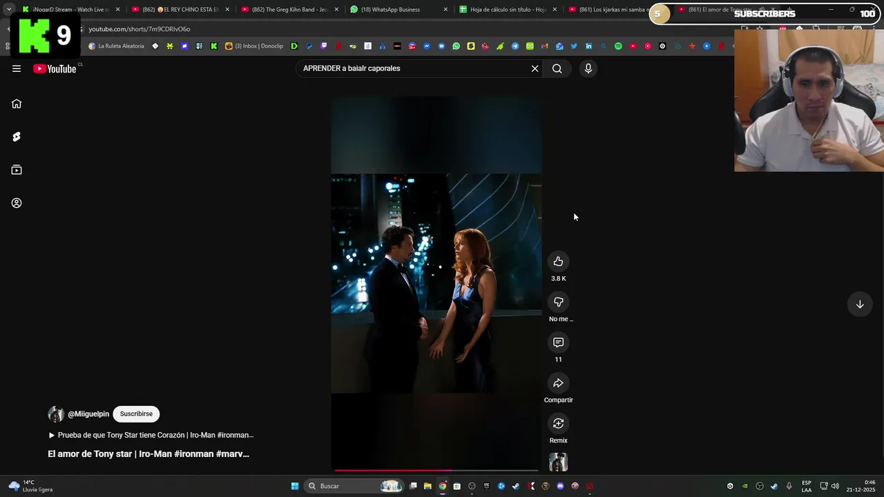
Task: Go to next Short with down arrow
Action: [860, 304]
